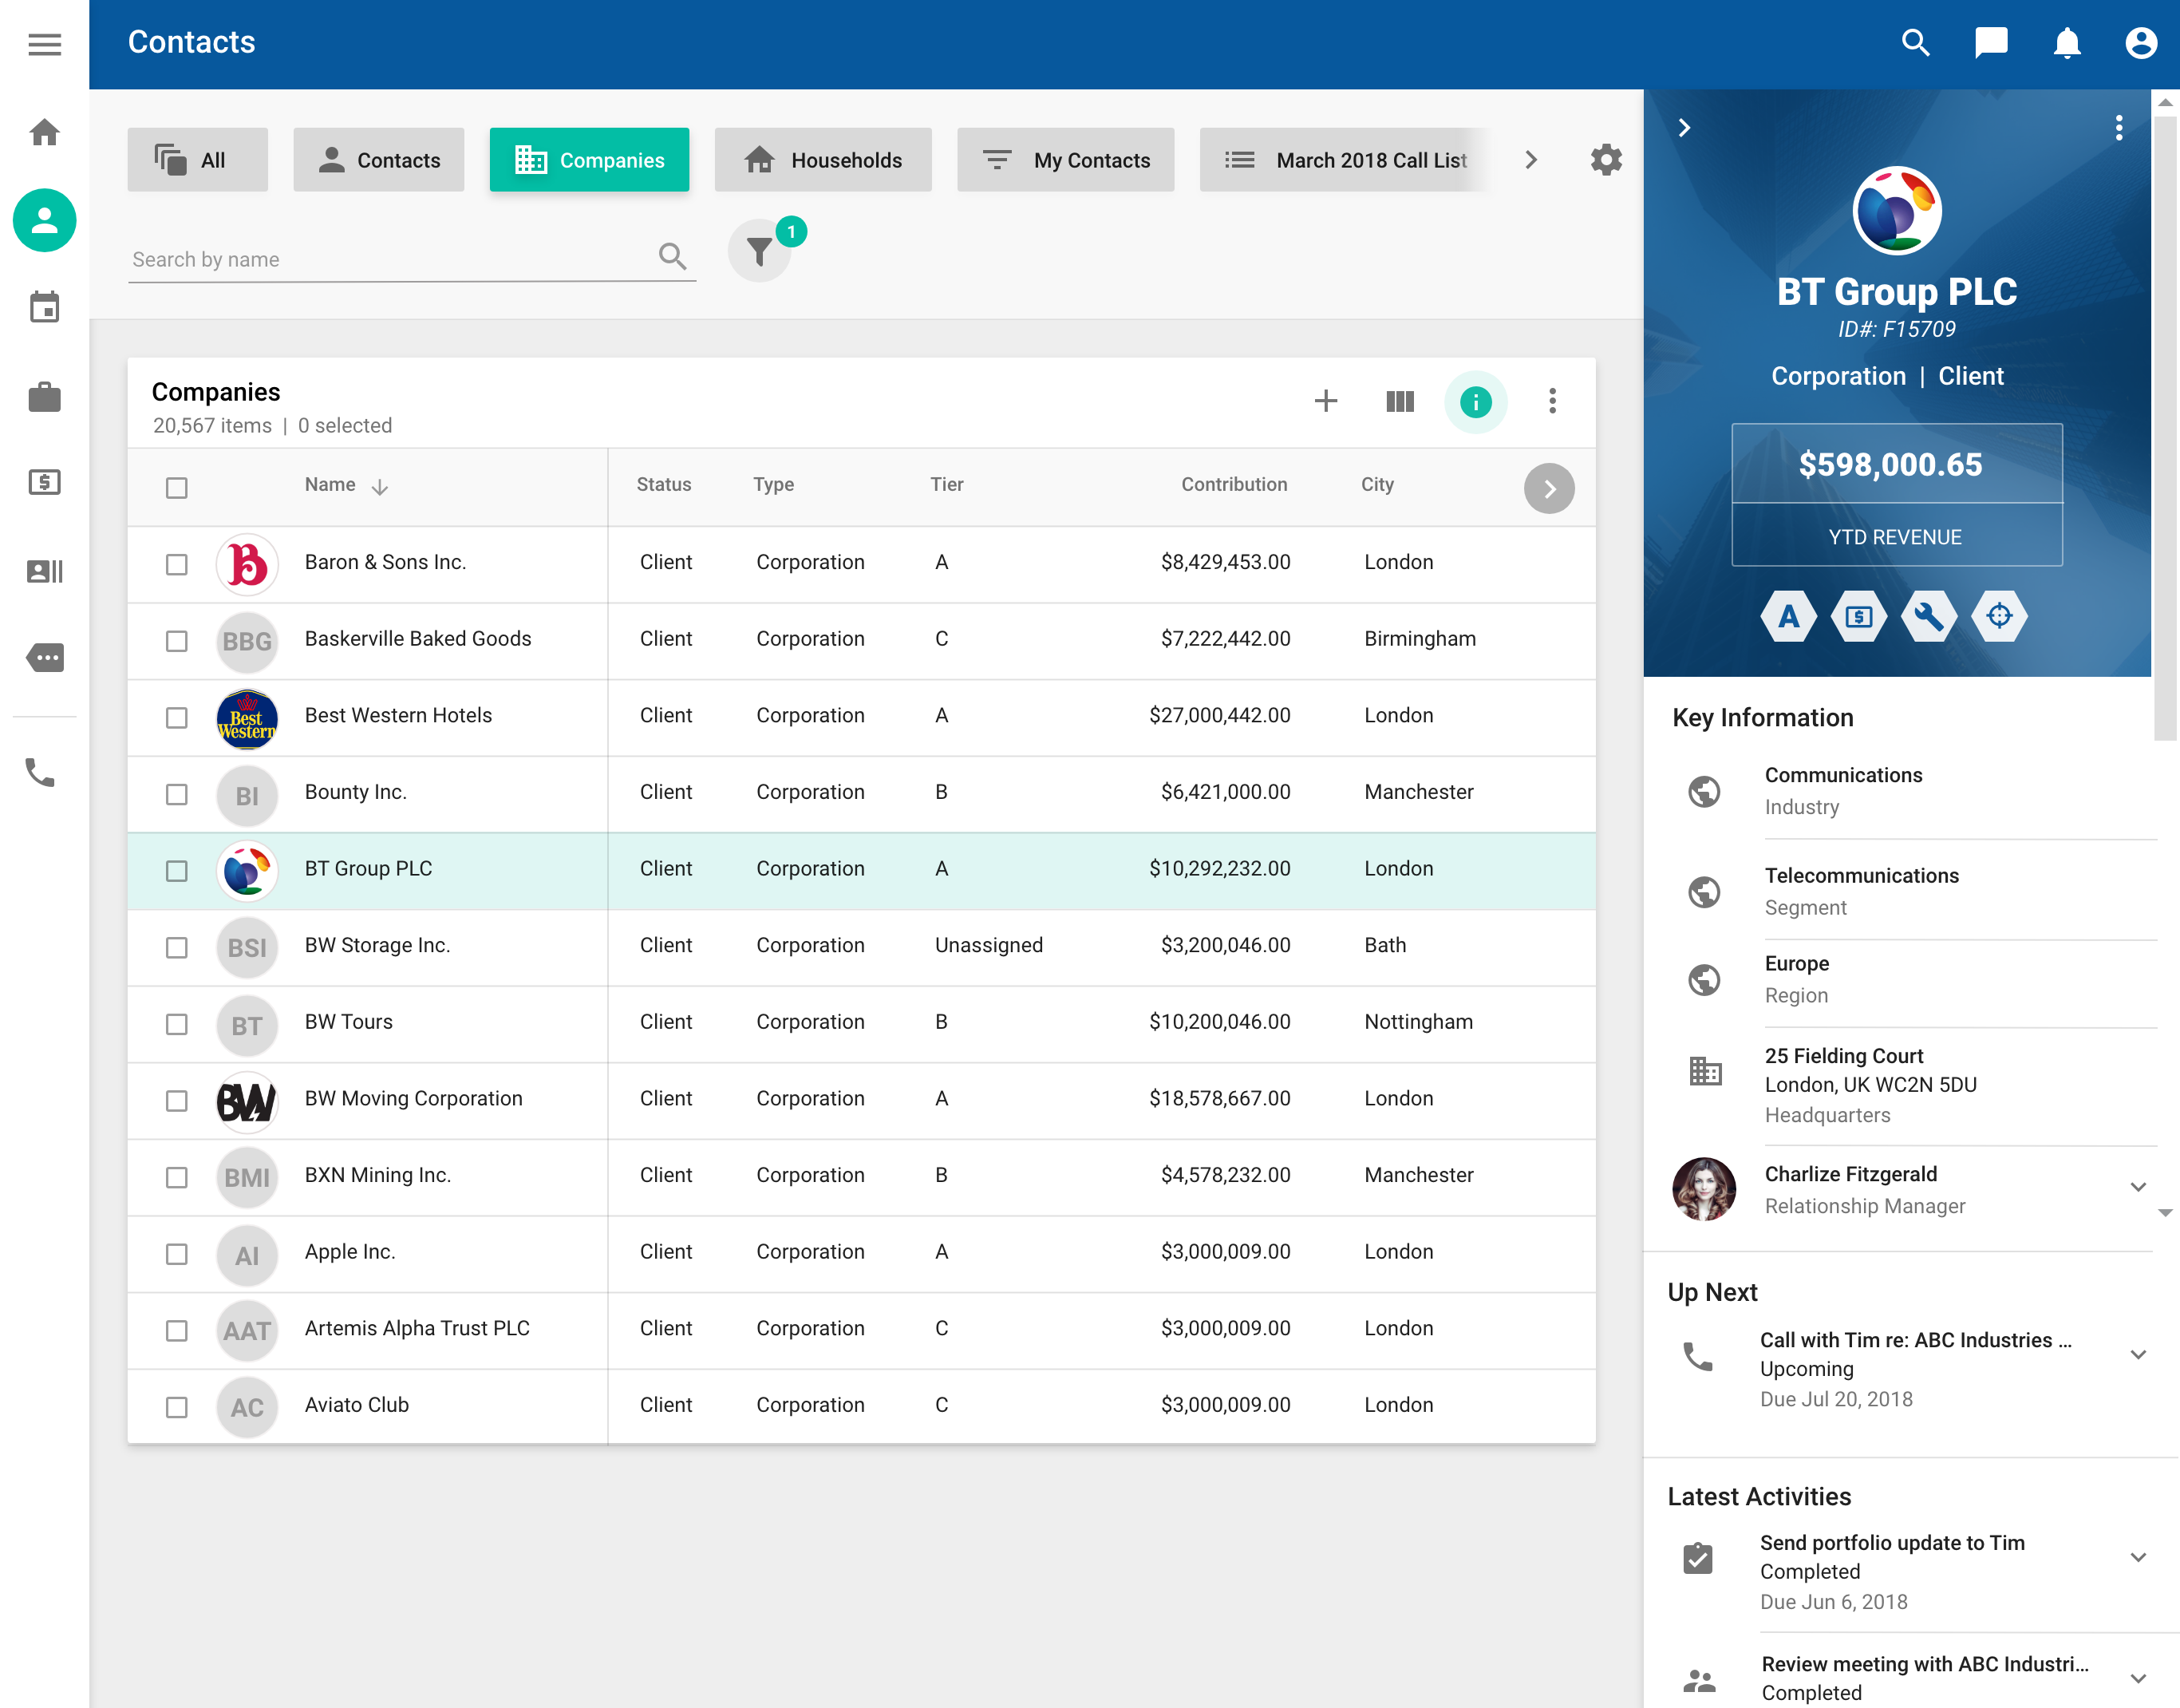Expand Charlize Fitzgerald relationship manager details
Viewport: 2180px width, 1708px height.
tap(2137, 1187)
